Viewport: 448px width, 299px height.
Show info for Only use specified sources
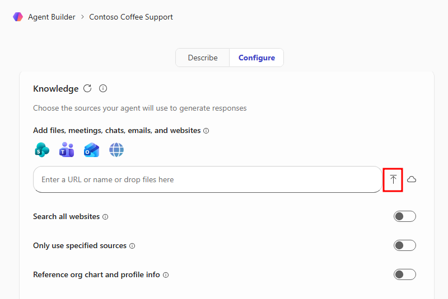[132, 246]
